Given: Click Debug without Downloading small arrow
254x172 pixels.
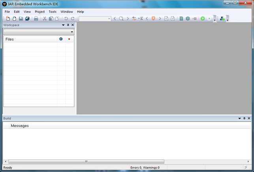Looking at the screenshot, I should click(209, 18).
